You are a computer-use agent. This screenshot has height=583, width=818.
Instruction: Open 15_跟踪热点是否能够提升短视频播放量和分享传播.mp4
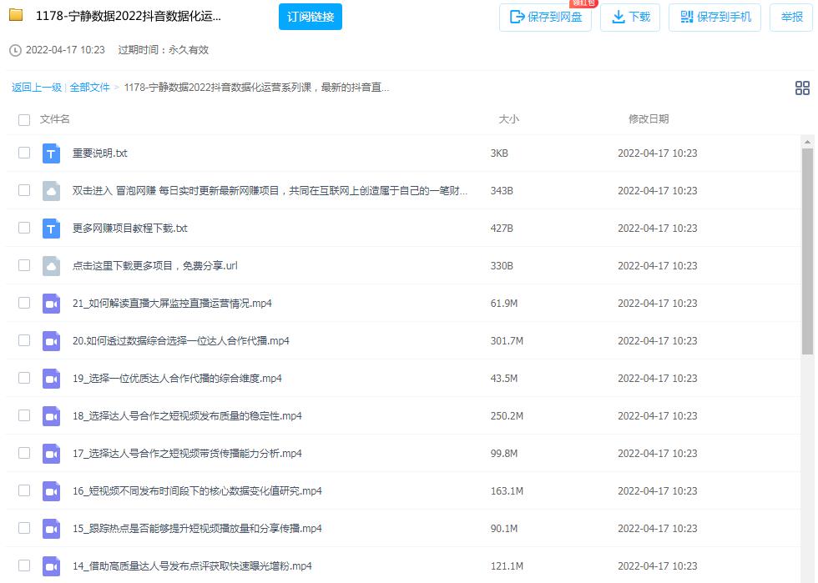[197, 529]
